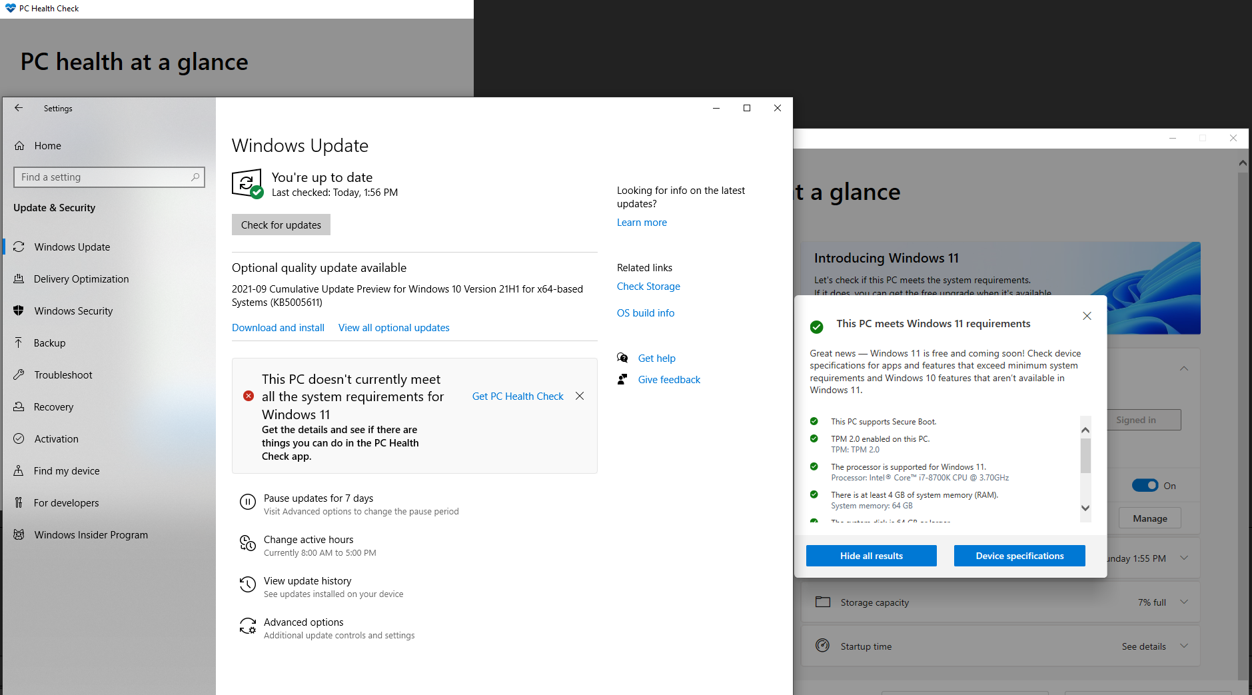The width and height of the screenshot is (1252, 695).
Task: Click Hide all results button
Action: click(x=872, y=556)
